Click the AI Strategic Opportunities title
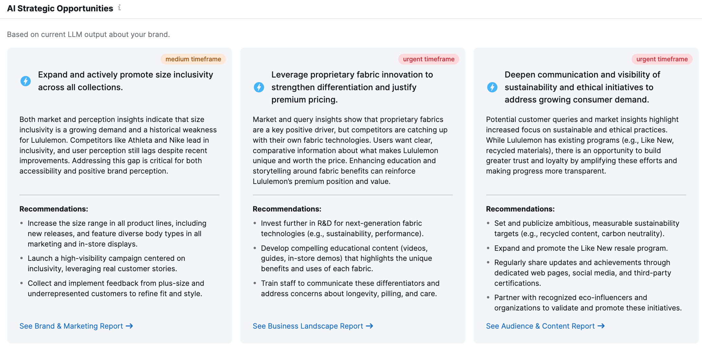The width and height of the screenshot is (702, 351). tap(60, 8)
